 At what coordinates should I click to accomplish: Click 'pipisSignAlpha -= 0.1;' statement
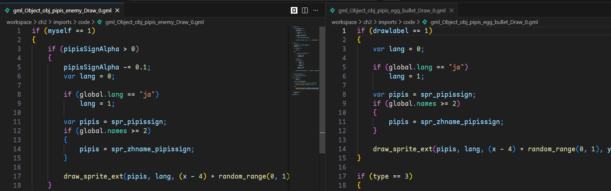coord(107,67)
